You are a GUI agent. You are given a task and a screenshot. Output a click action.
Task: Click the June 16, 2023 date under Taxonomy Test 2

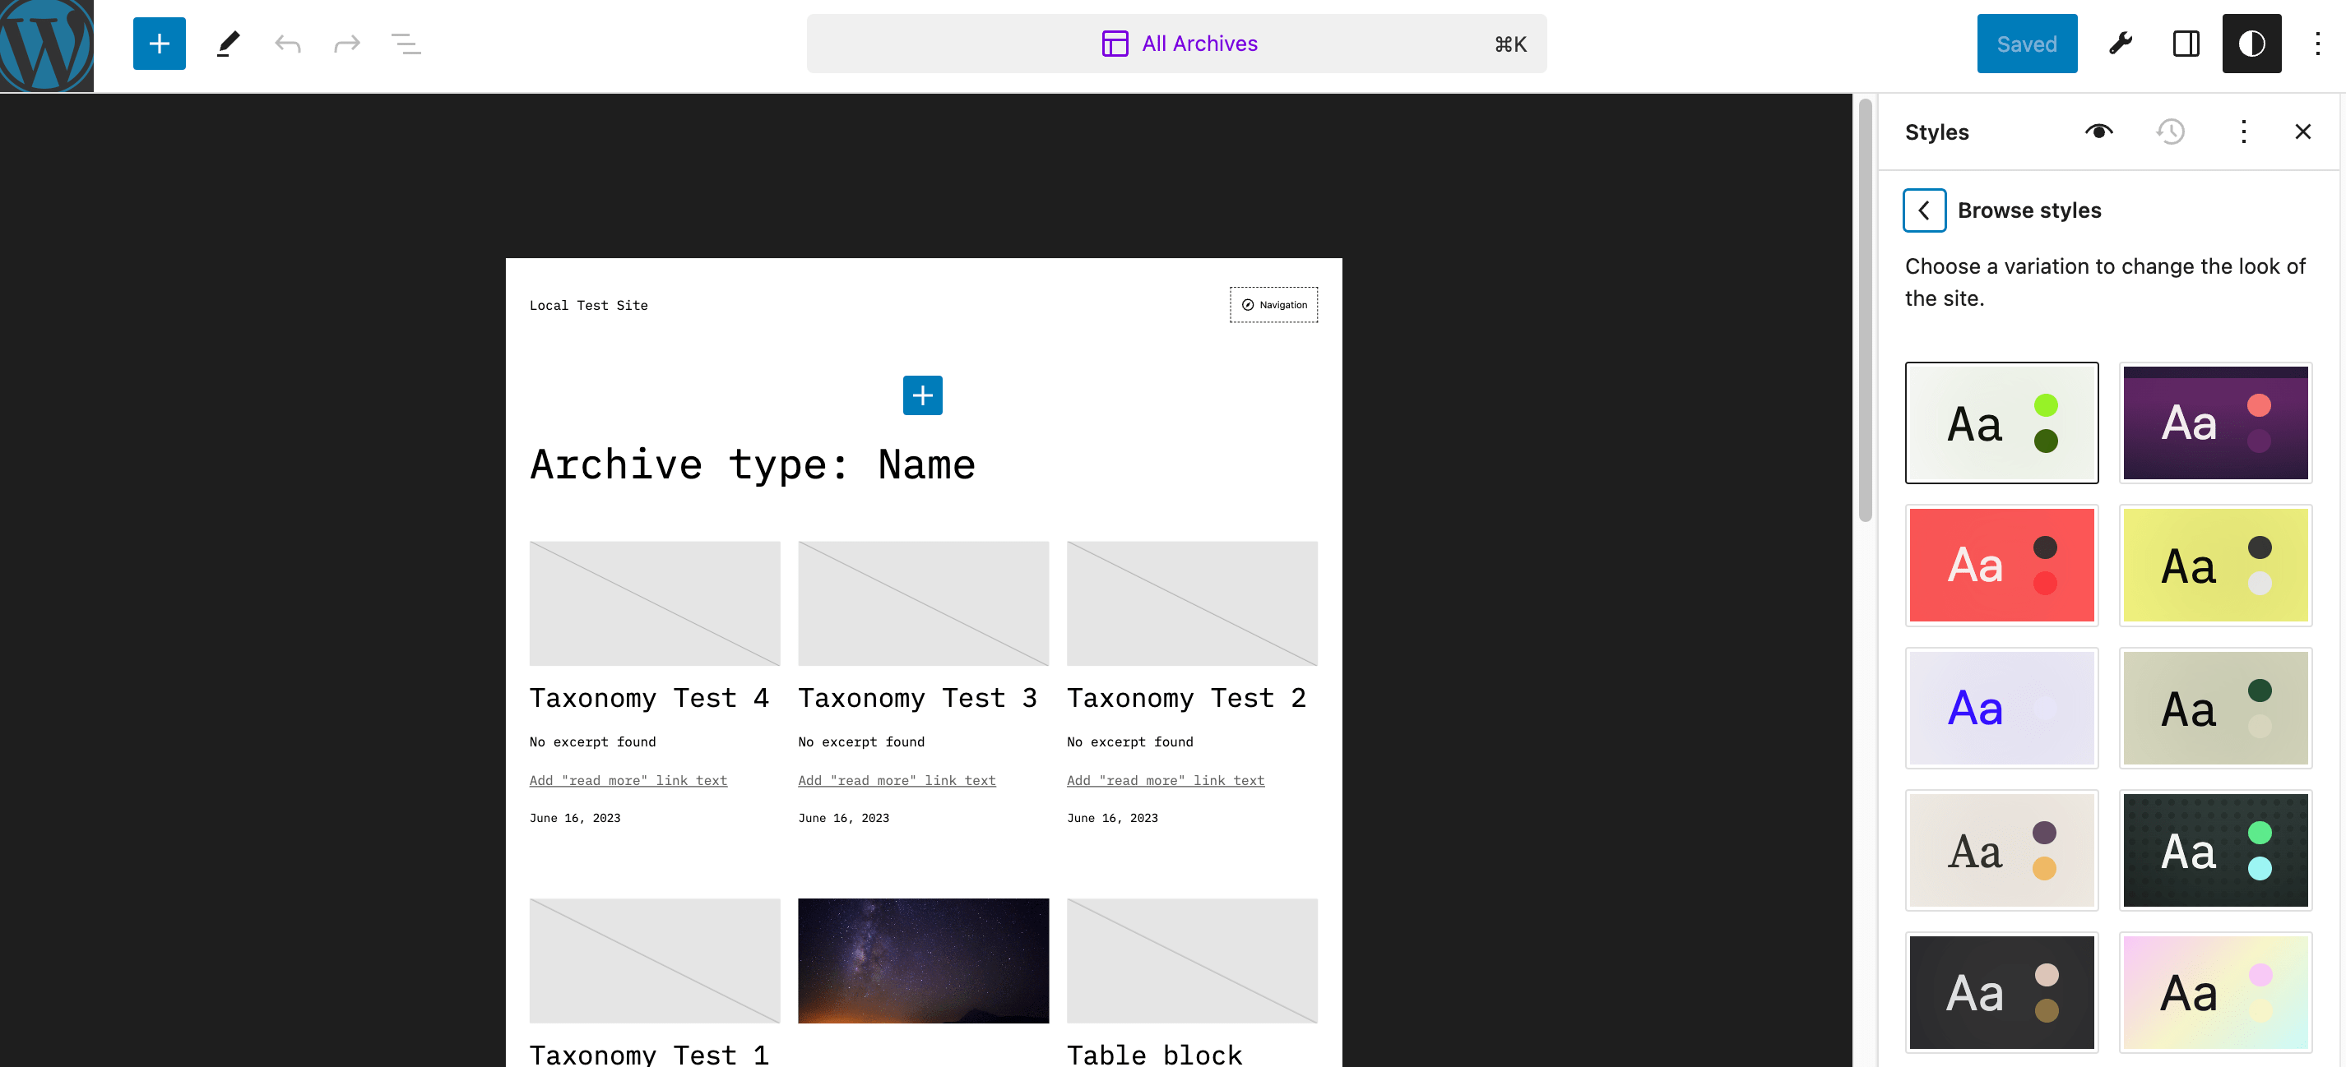(1112, 818)
